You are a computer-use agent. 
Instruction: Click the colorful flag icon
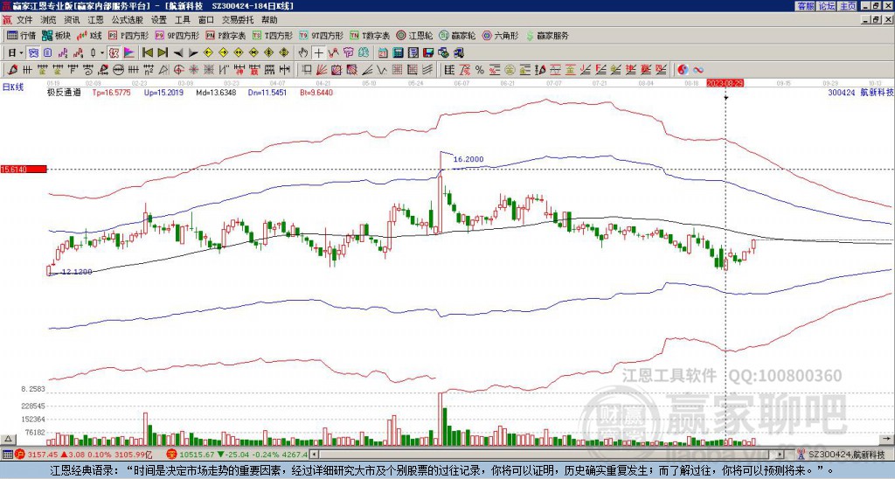[129, 53]
